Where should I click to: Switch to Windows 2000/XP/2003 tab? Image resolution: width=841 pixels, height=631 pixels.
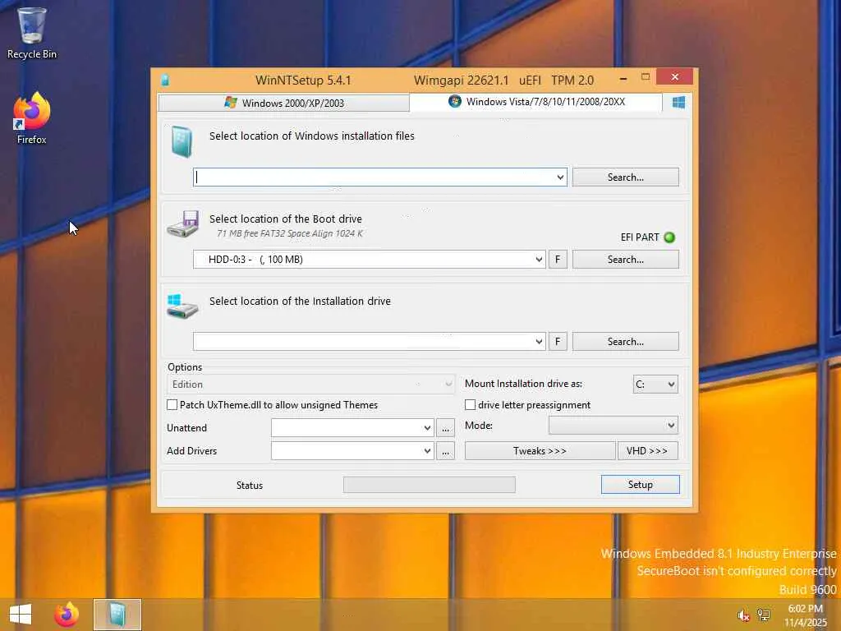(x=283, y=103)
